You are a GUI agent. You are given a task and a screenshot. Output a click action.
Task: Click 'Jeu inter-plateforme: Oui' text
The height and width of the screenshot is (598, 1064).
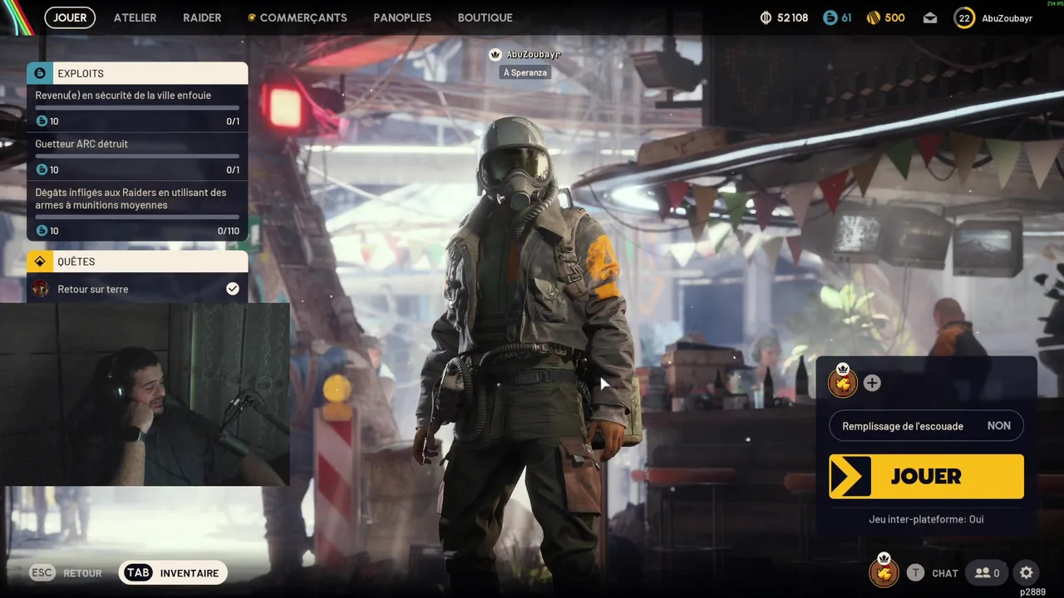pos(926,519)
